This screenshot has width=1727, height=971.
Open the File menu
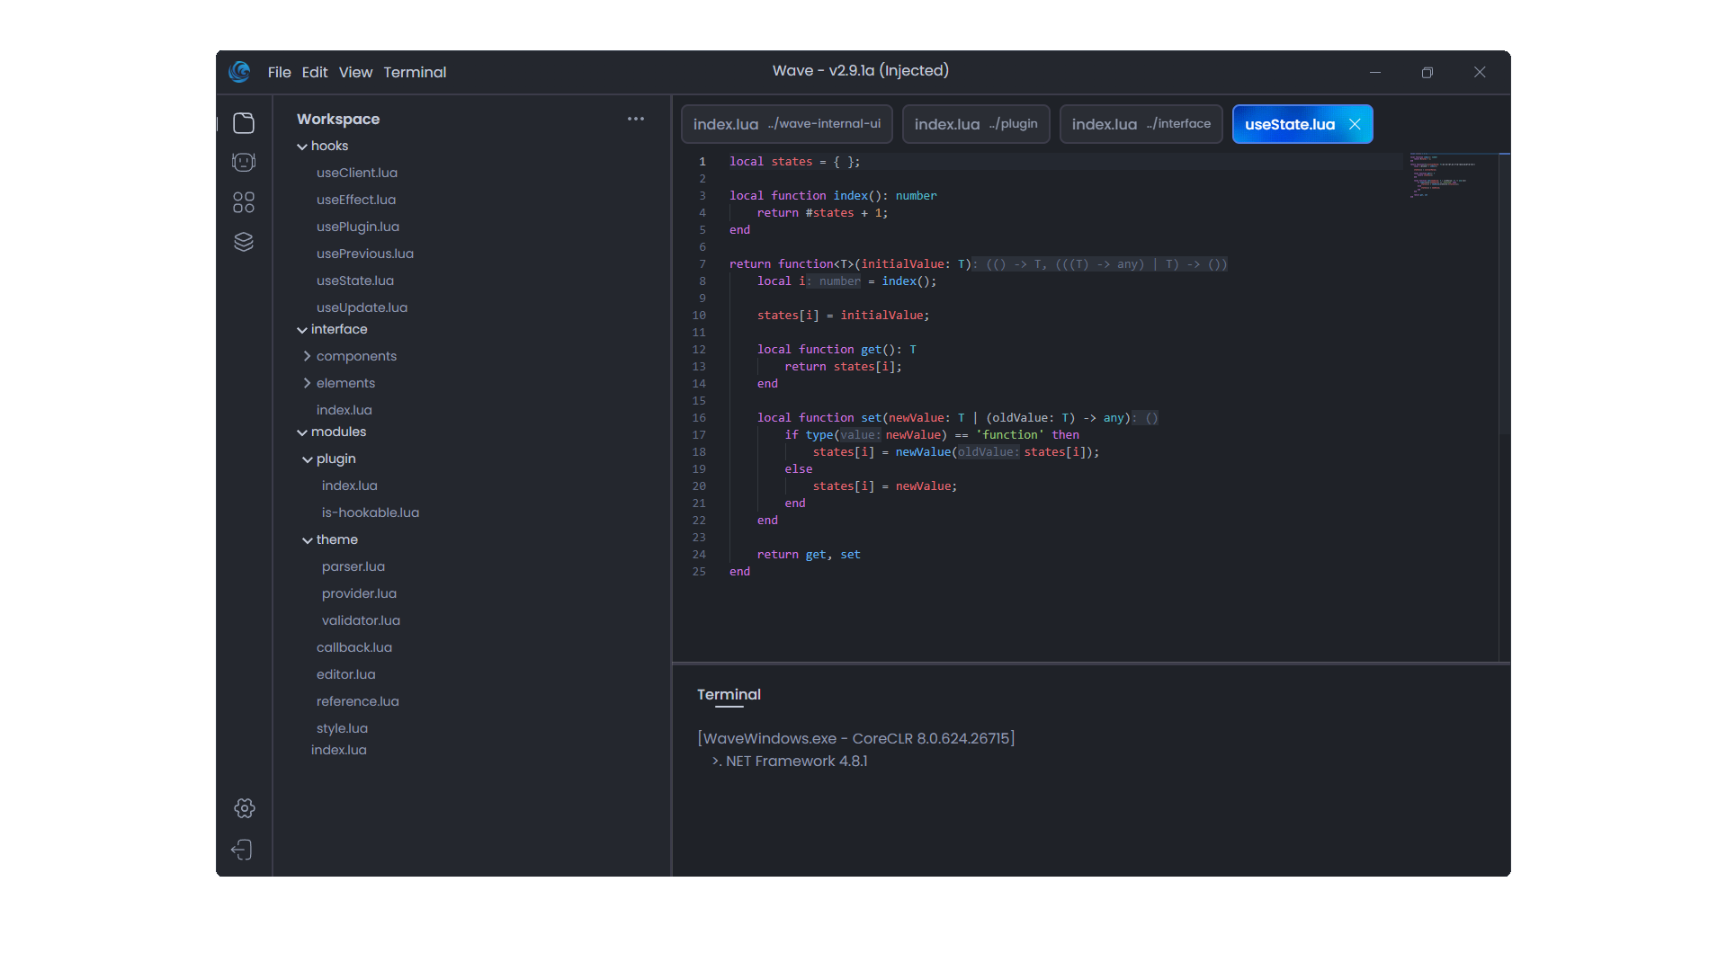[x=279, y=72]
